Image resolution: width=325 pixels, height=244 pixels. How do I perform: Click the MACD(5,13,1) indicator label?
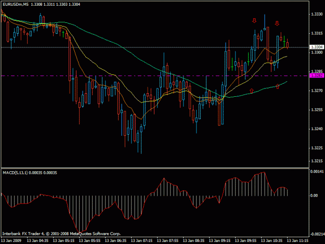[15, 173]
